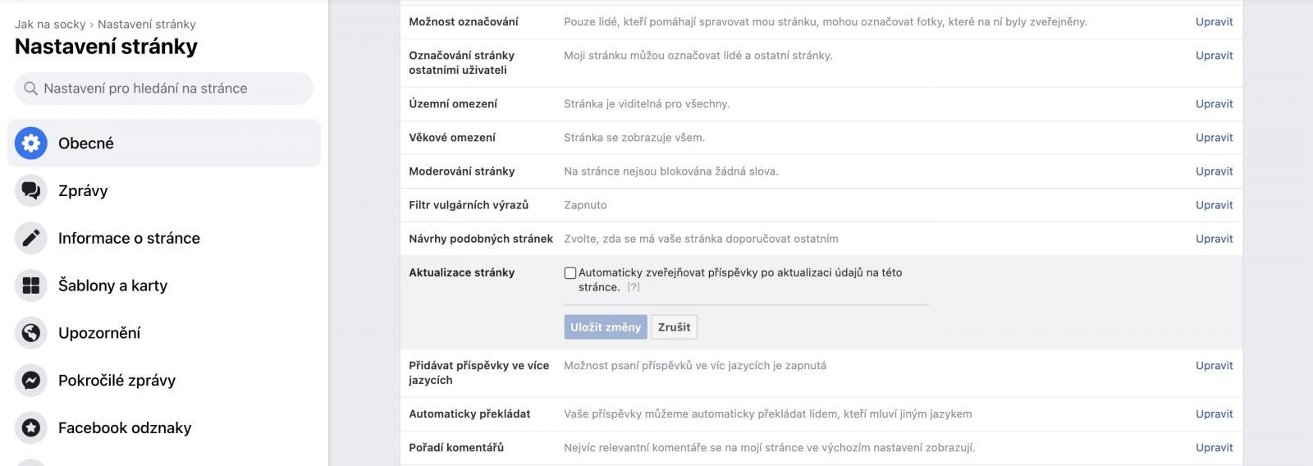Click the Facebook odznaky star icon
Viewport: 1313px width, 466px height.
point(31,428)
